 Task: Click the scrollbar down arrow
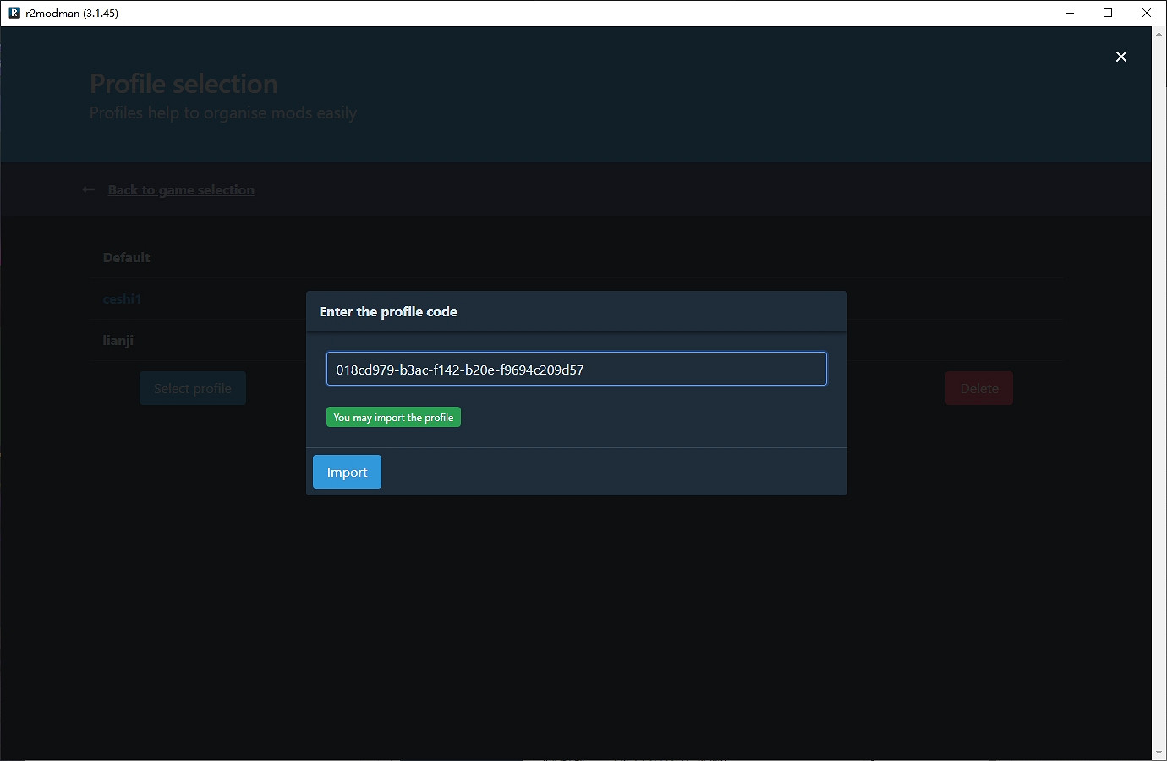[1159, 753]
